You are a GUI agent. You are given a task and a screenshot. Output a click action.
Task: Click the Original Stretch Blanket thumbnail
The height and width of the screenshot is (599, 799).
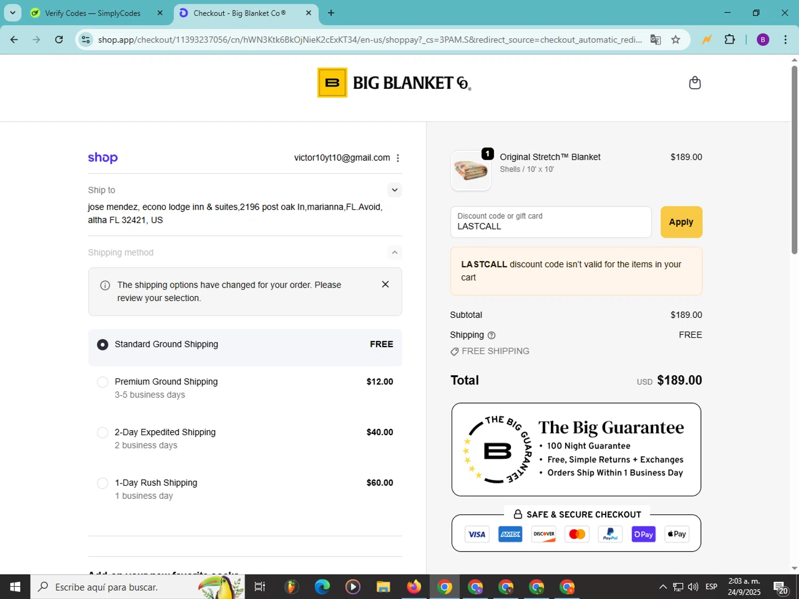(470, 170)
